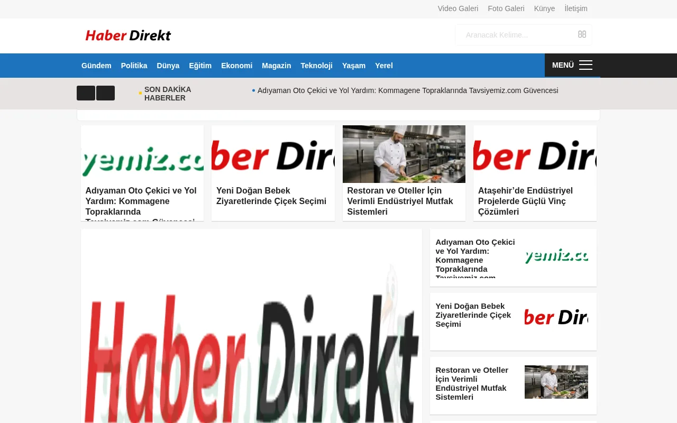Click the chef kitchen thumbnail image
The image size is (677, 423).
coord(404,154)
